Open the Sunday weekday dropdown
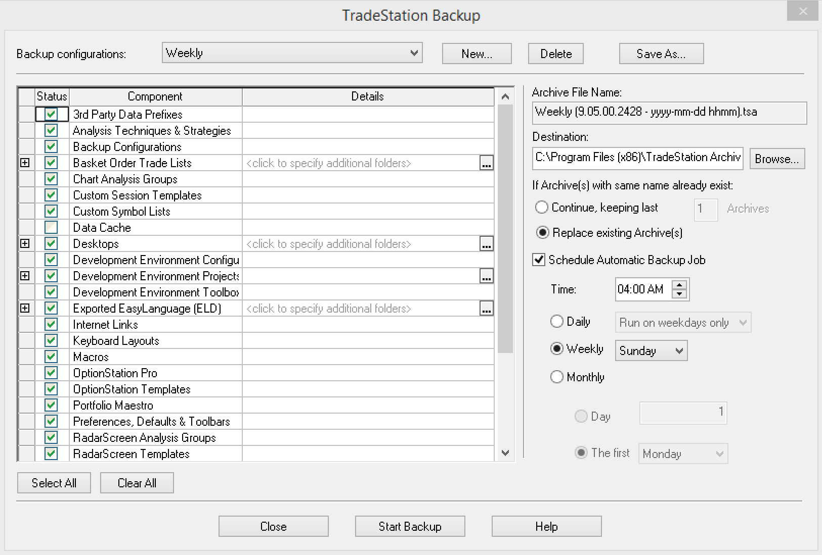822x555 pixels. click(x=651, y=350)
